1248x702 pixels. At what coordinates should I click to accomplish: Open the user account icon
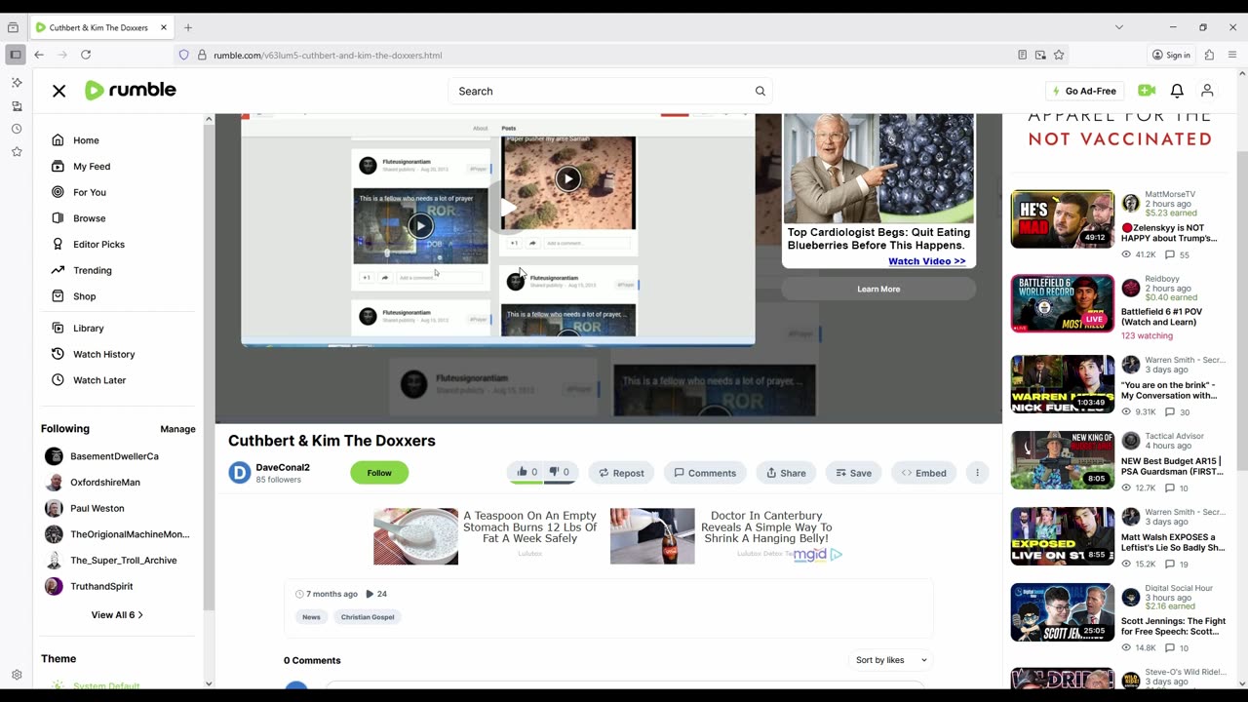pos(1207,91)
